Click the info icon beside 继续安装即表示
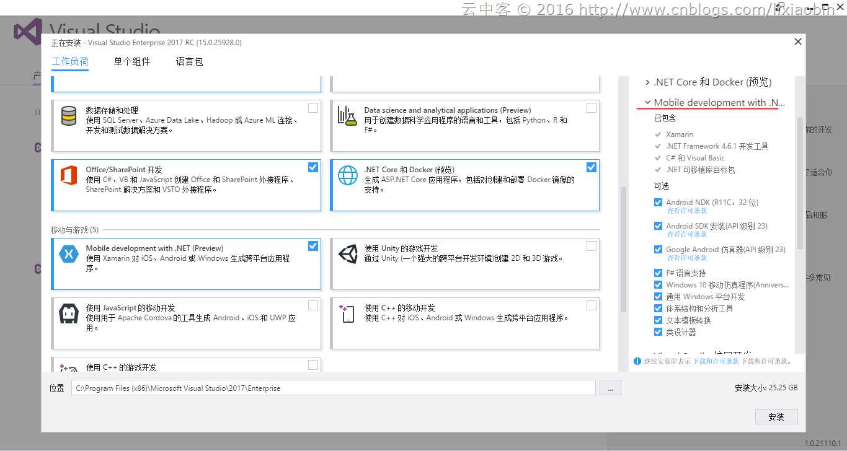Viewport: 847px width, 451px height. [637, 361]
